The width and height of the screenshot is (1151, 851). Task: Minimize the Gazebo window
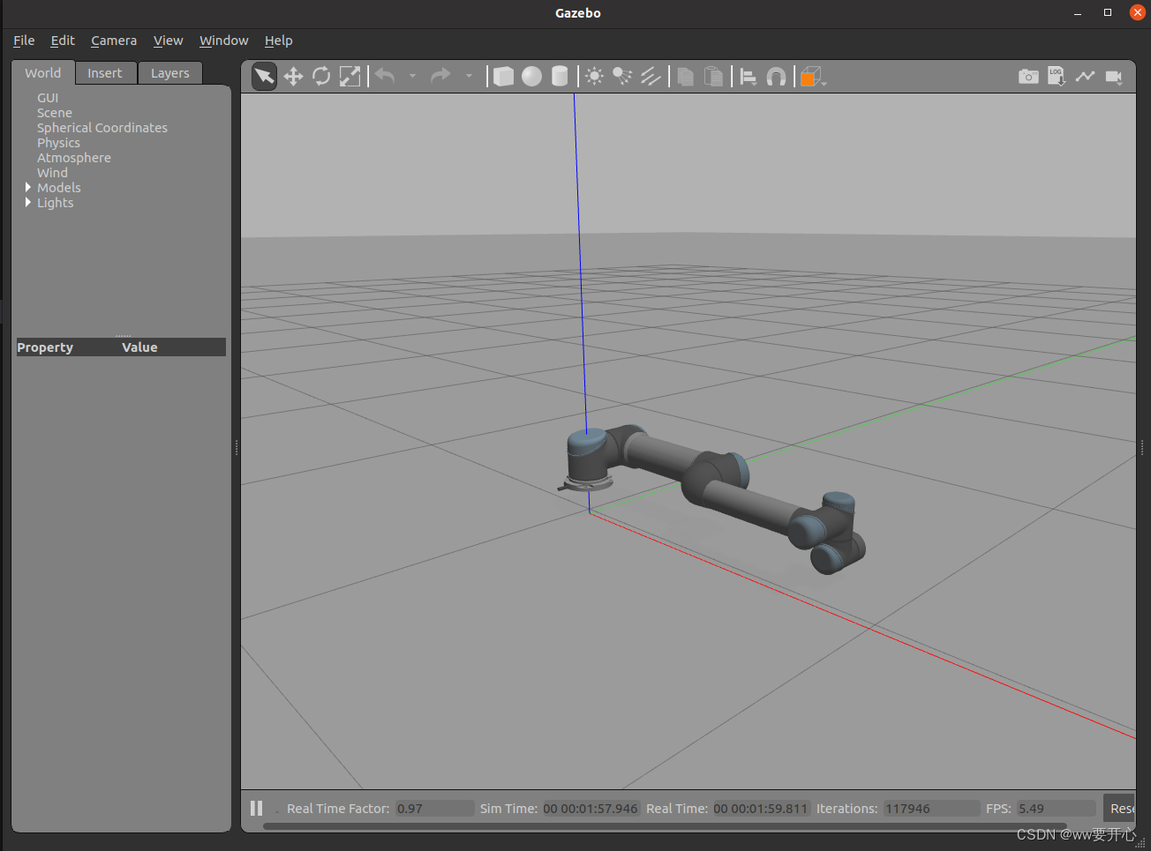1078,13
